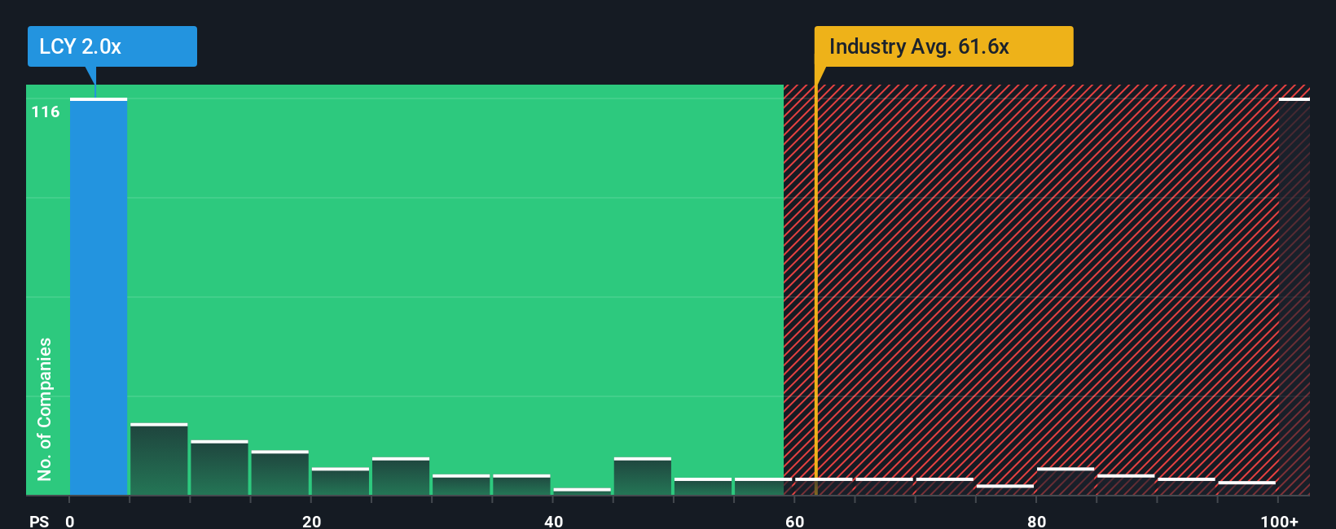The image size is (1336, 529).
Task: Click the x-axis label 80
Action: [x=1036, y=521]
